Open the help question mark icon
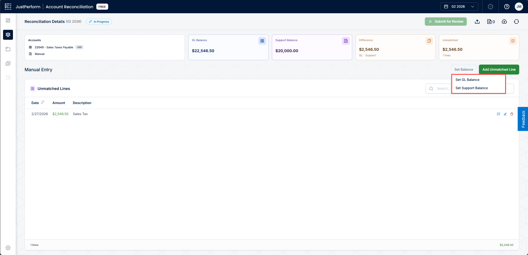The image size is (528, 255). (507, 7)
